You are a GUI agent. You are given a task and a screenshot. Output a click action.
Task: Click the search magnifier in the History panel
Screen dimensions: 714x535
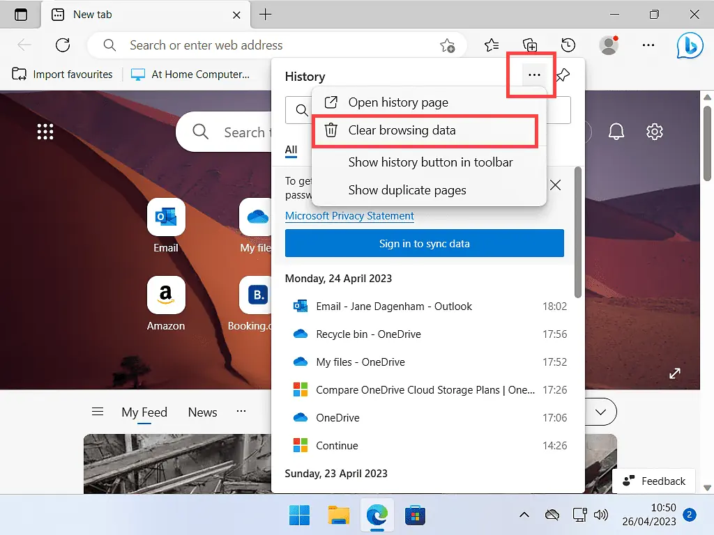coord(301,109)
